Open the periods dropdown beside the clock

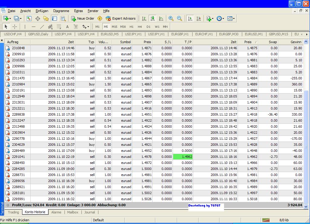pyautogui.click(x=220, y=18)
